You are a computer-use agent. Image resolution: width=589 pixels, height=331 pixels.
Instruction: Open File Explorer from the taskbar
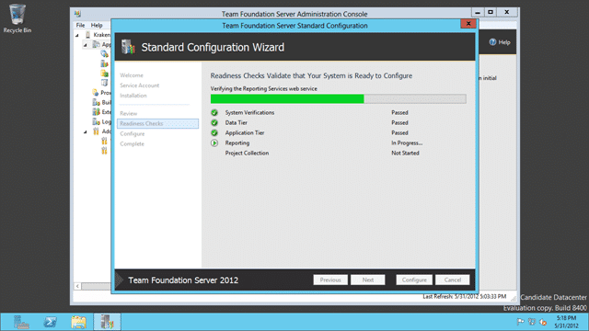pos(78,322)
